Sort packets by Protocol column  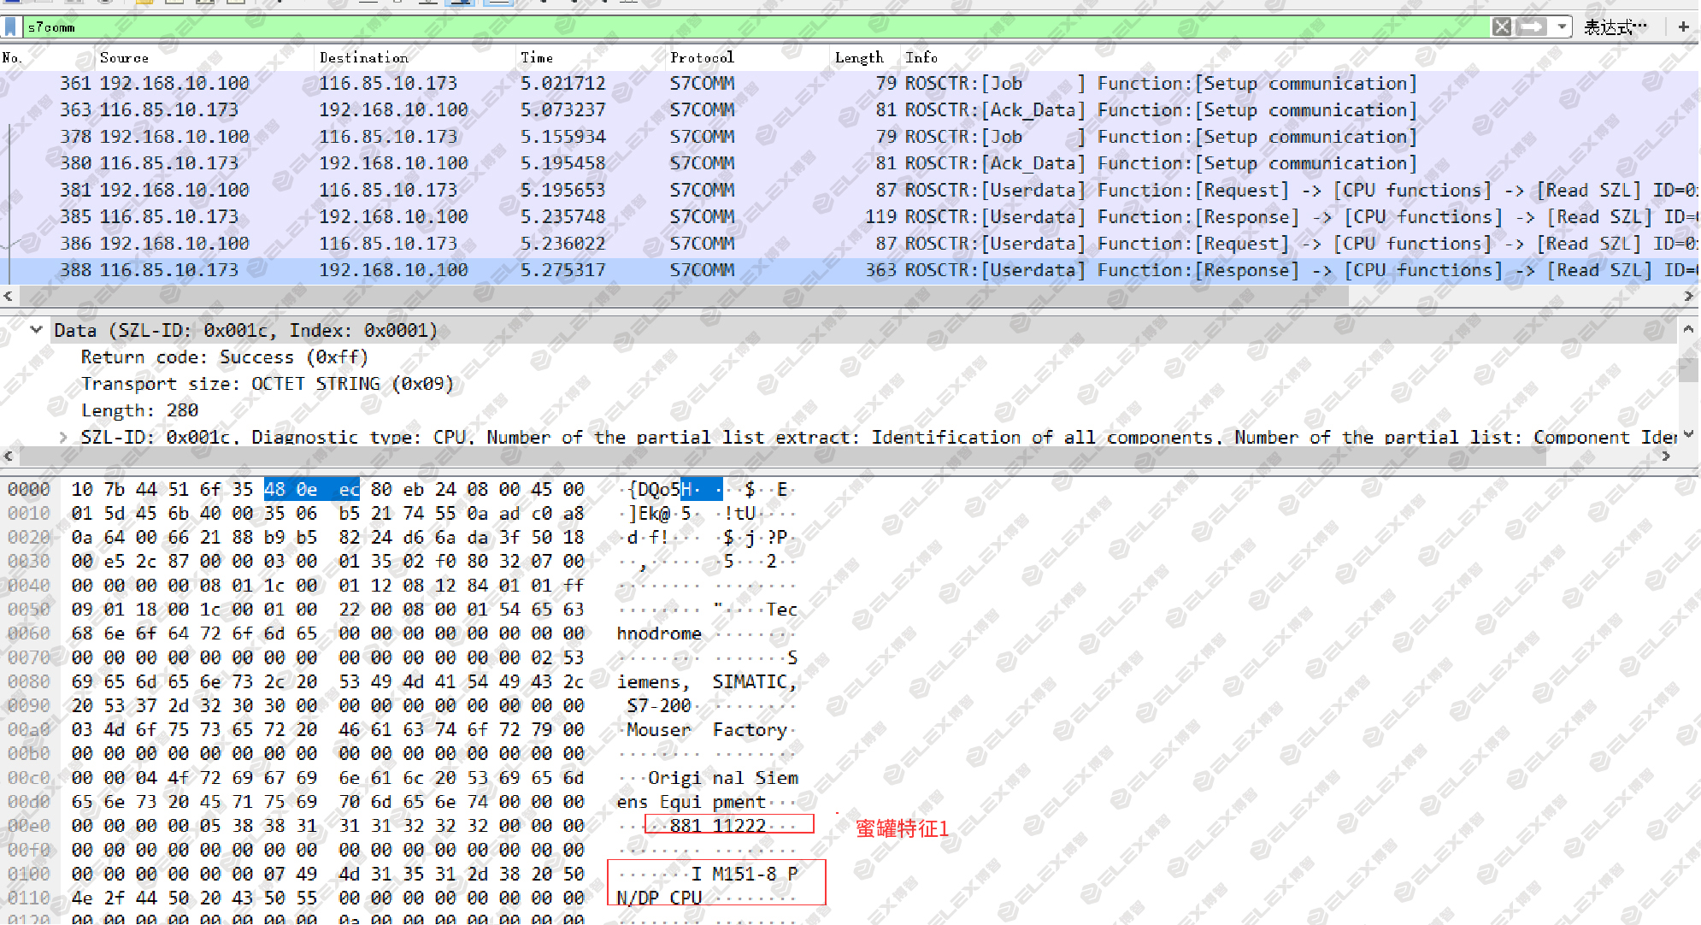click(702, 57)
